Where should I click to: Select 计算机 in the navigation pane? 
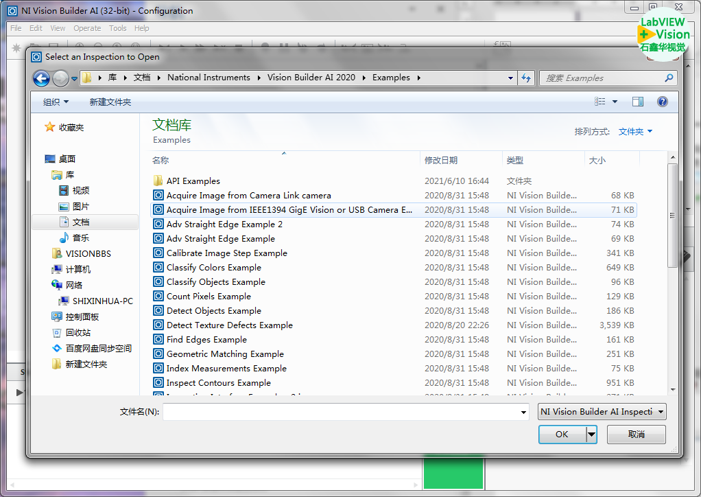tap(78, 270)
